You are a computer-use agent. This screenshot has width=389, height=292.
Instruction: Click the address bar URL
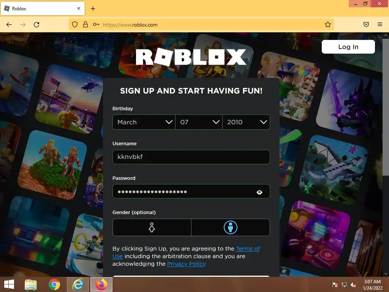[130, 25]
